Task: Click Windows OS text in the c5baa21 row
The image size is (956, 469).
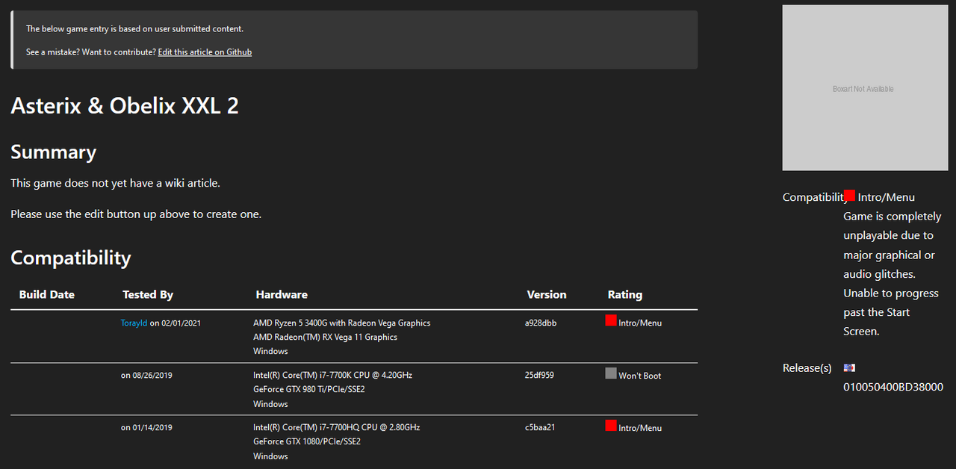Action: pyautogui.click(x=270, y=456)
